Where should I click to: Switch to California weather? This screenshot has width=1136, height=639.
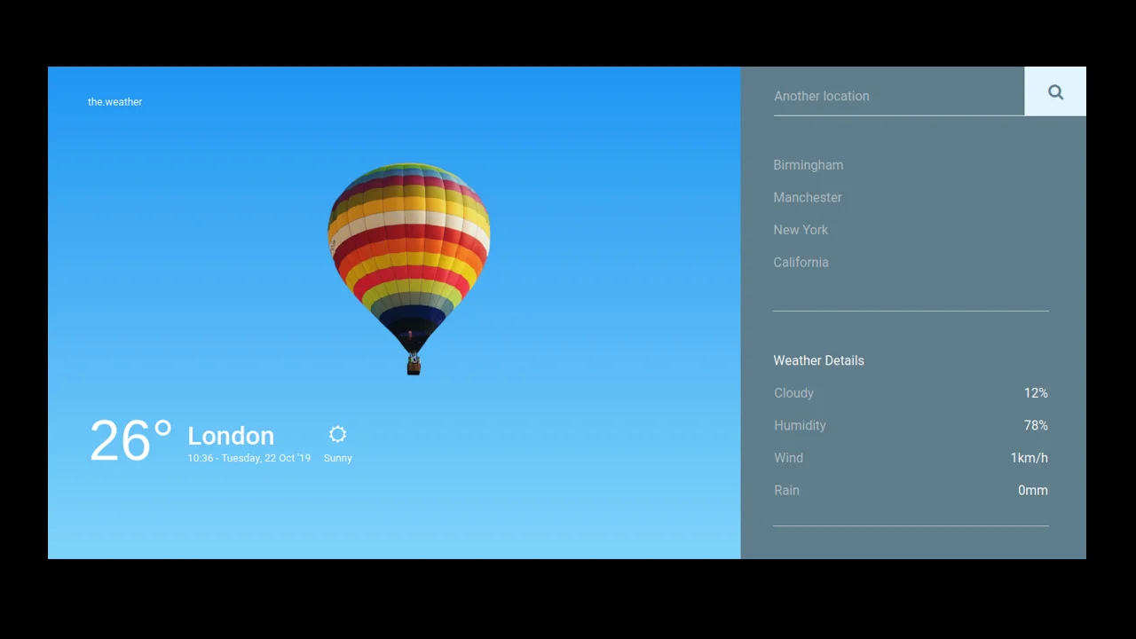tap(801, 262)
